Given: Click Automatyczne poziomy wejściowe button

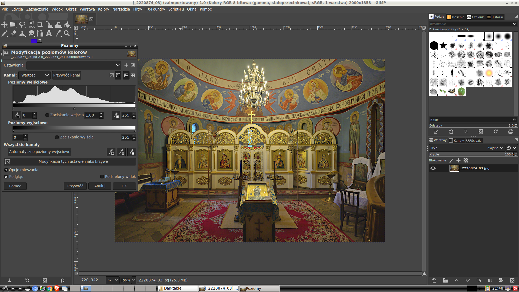Looking at the screenshot, I should click(40, 152).
